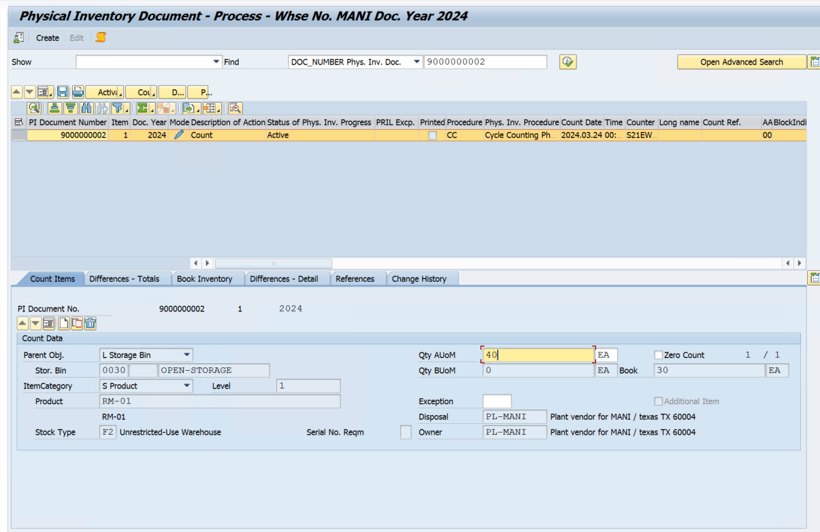Open the filter funnel icon
Image resolution: width=820 pixels, height=532 pixels.
[x=118, y=108]
